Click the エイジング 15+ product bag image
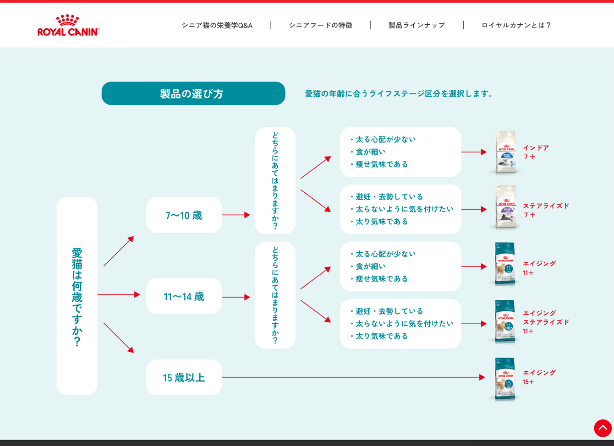Image resolution: width=614 pixels, height=446 pixels. 505,379
